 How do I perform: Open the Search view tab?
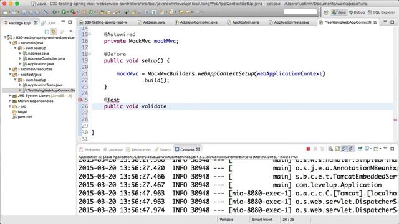[163, 149]
